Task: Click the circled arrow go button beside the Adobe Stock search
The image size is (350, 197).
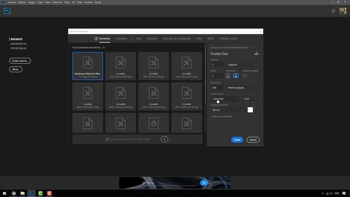Action: coord(164,139)
